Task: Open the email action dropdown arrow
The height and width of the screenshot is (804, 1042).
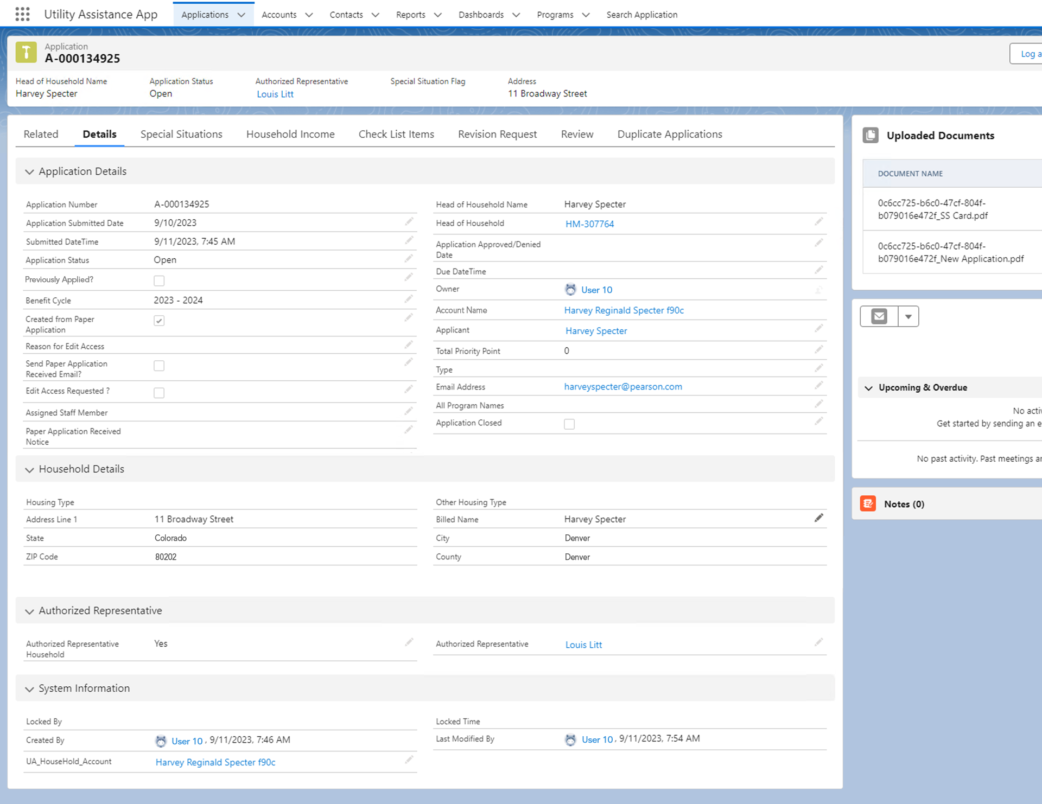Action: coord(908,316)
